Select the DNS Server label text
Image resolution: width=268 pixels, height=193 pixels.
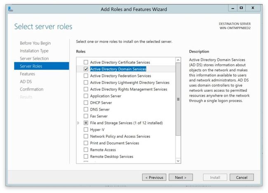(100, 109)
